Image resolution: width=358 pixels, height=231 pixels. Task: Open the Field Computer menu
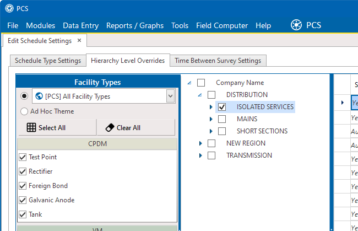coord(222,25)
